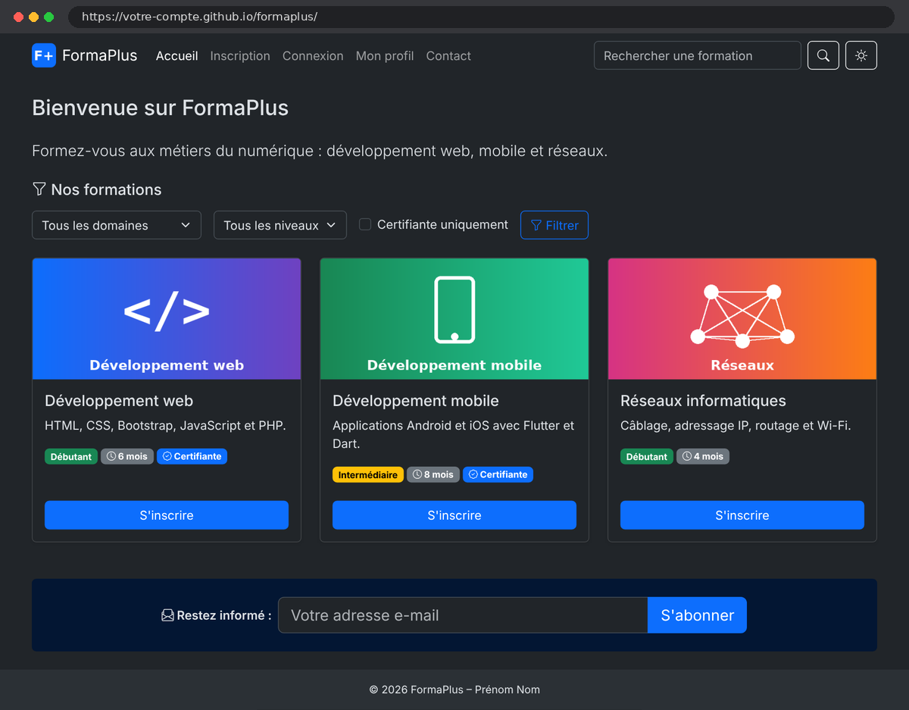
Task: Click the Débutant badge on web card
Action: [x=71, y=456]
